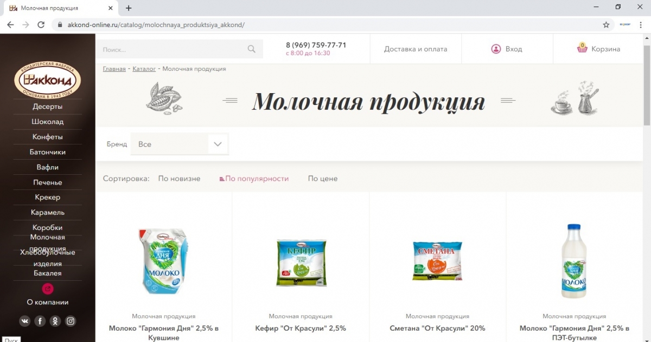Open Коробки category in sidebar

point(48,227)
